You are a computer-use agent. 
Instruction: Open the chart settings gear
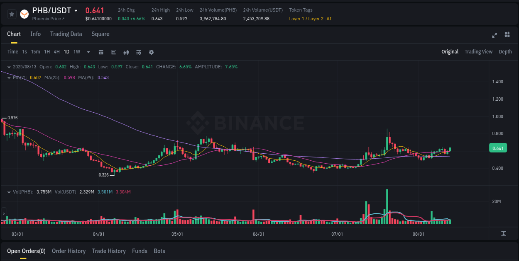151,52
